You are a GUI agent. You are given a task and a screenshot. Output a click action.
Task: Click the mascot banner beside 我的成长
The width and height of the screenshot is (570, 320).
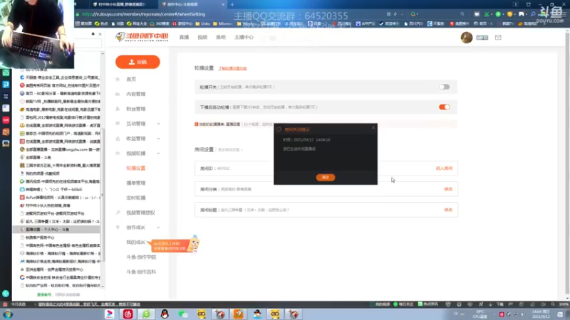tap(175, 245)
